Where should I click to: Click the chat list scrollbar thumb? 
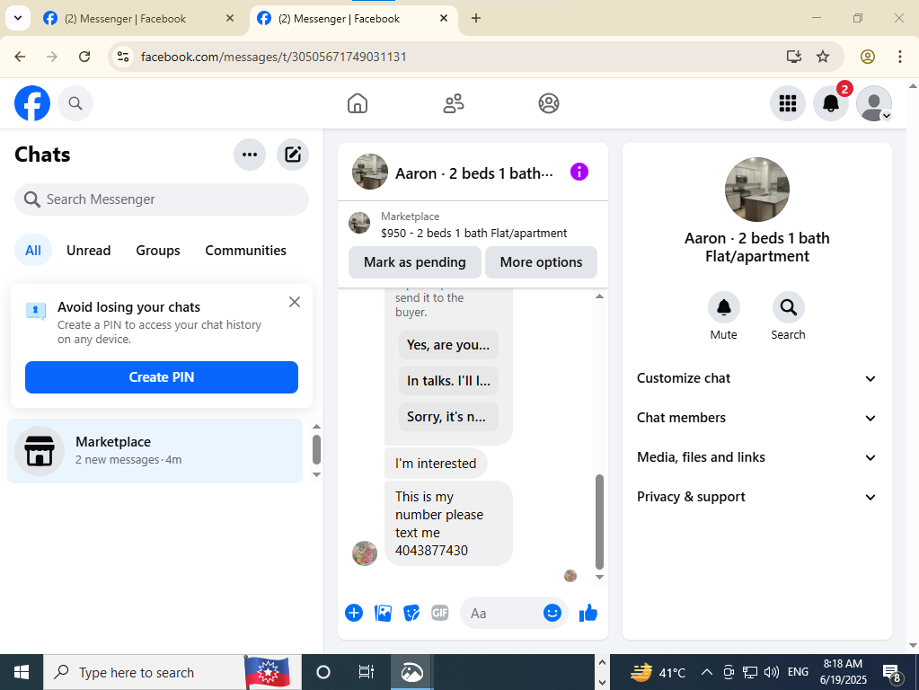point(316,449)
